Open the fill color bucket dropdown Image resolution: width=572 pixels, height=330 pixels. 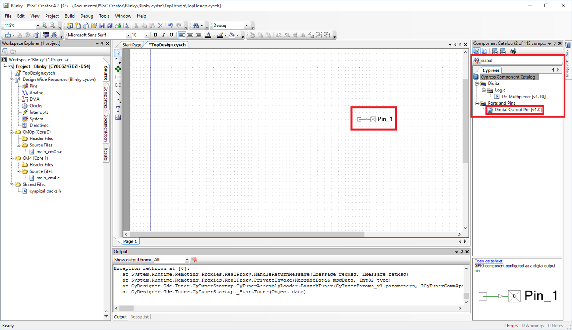(x=237, y=35)
